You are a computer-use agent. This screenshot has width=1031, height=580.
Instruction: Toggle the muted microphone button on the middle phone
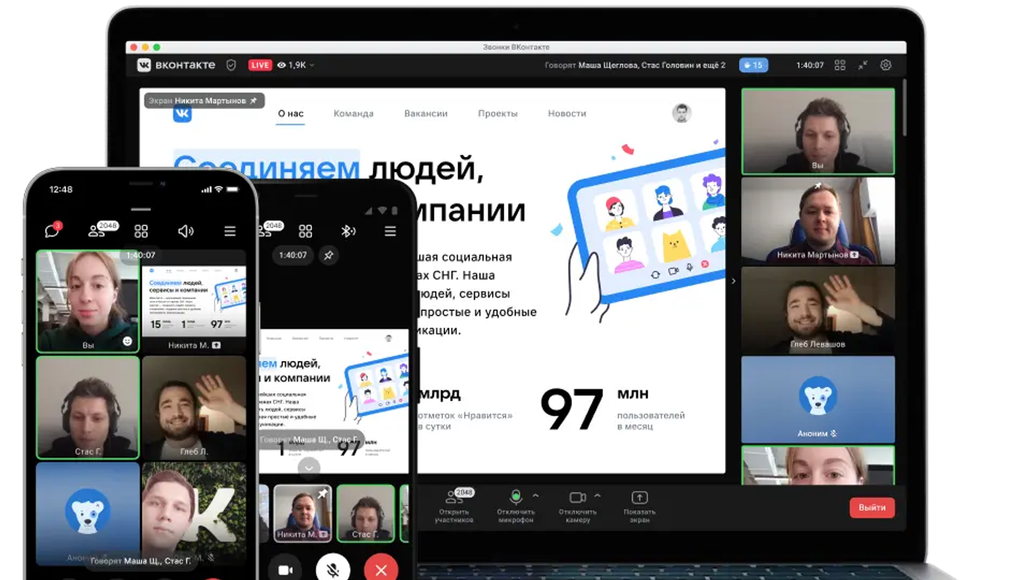tap(333, 570)
